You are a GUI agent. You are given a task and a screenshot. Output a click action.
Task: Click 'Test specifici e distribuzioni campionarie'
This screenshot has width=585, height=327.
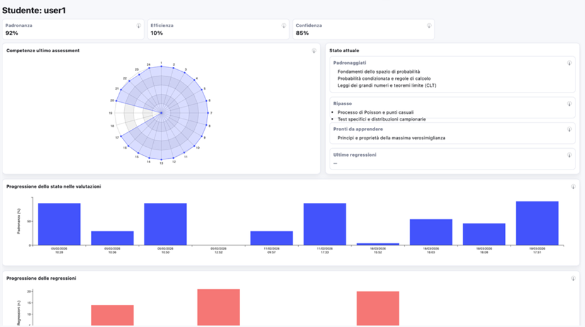[x=381, y=119]
